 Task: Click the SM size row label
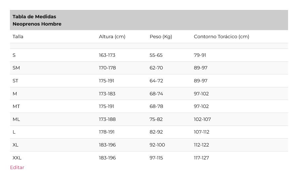point(16,68)
